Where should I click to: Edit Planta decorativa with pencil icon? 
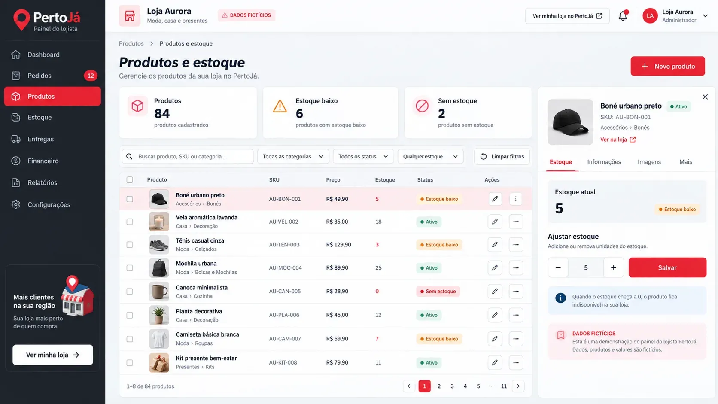tap(495, 315)
